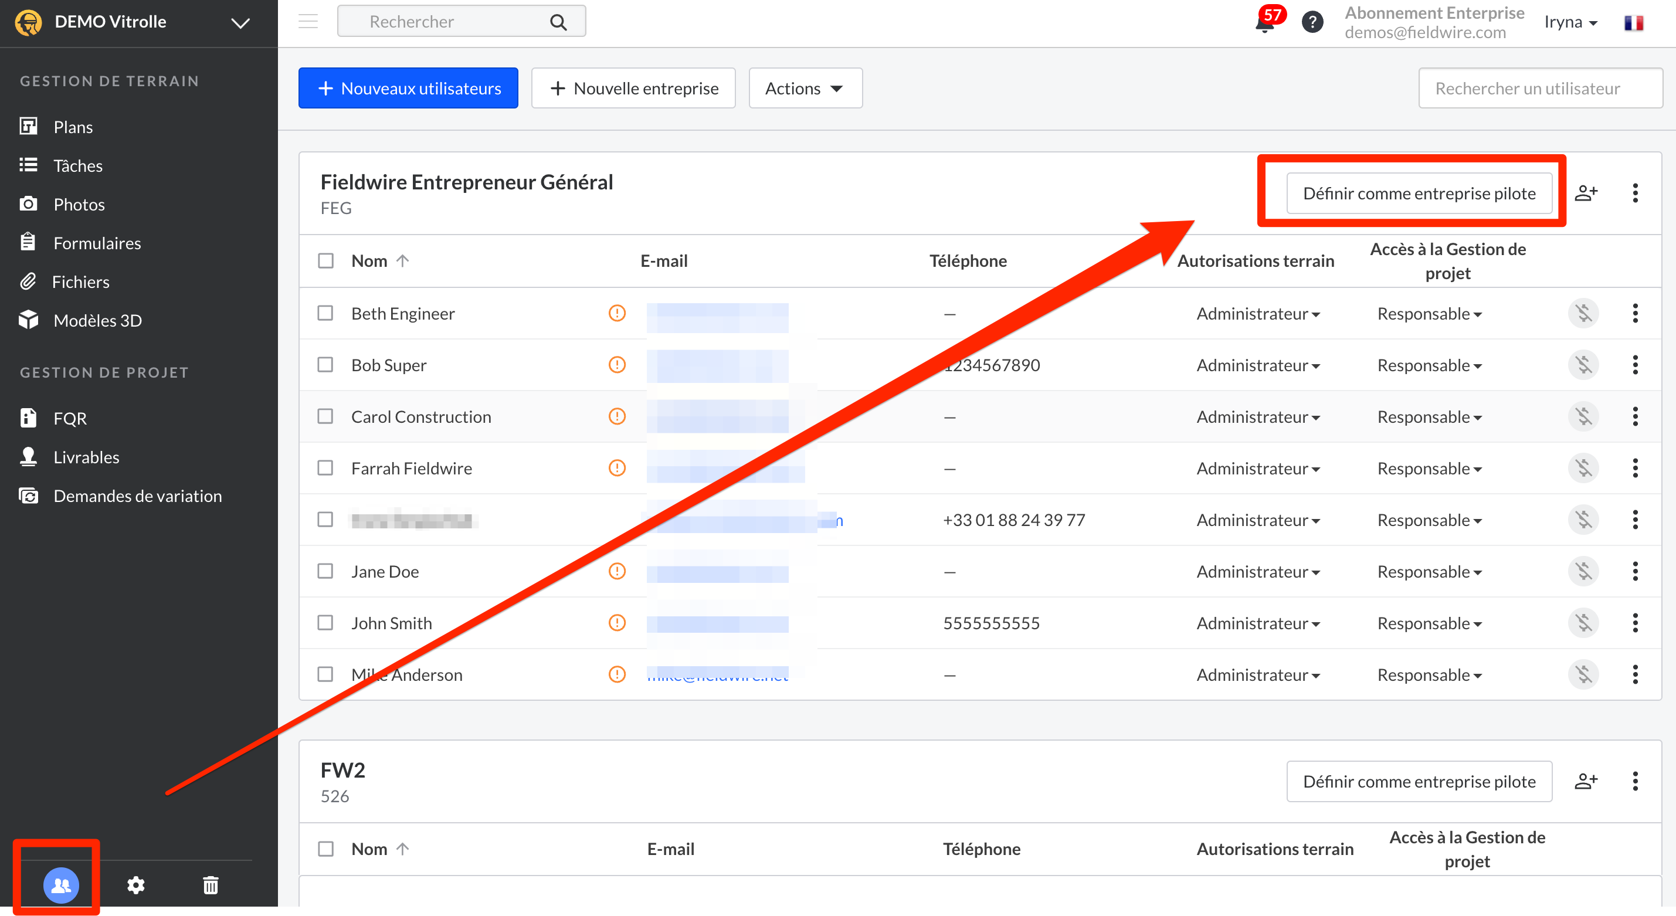This screenshot has width=1676, height=916.
Task: Select the Jane Doe row checkbox
Action: click(x=325, y=571)
